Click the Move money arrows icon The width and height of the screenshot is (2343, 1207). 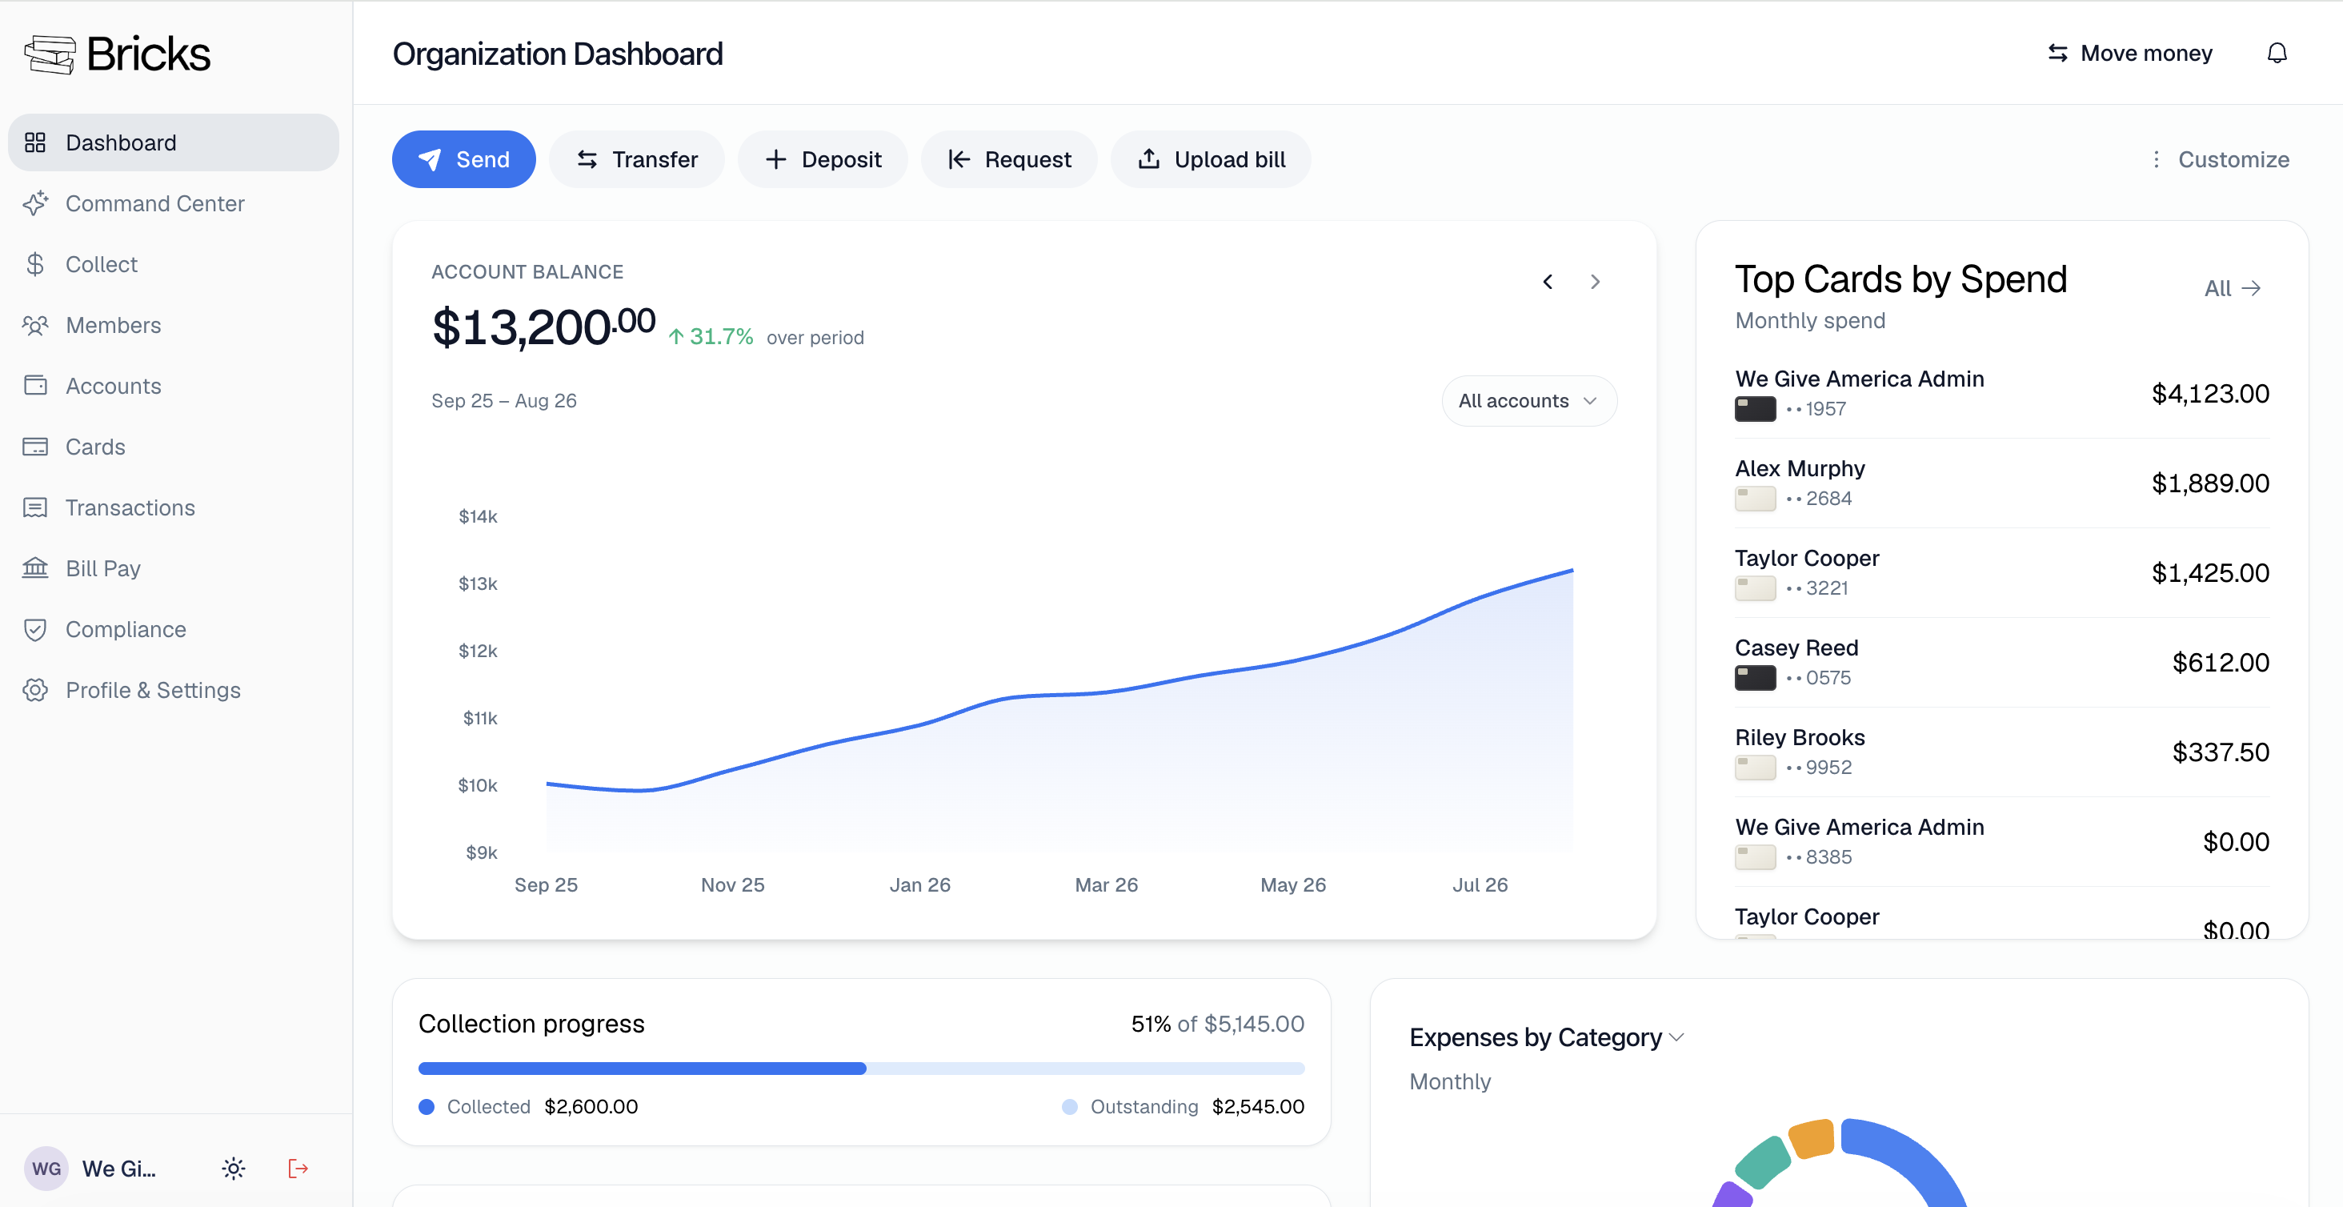pyautogui.click(x=2057, y=54)
